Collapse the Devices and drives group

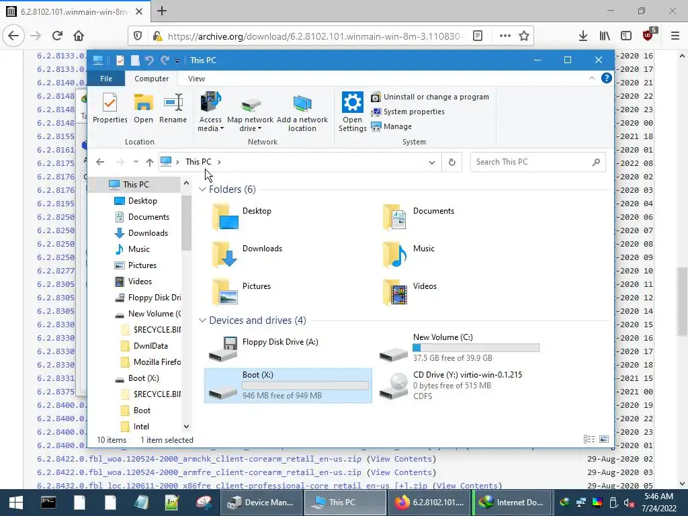(202, 320)
